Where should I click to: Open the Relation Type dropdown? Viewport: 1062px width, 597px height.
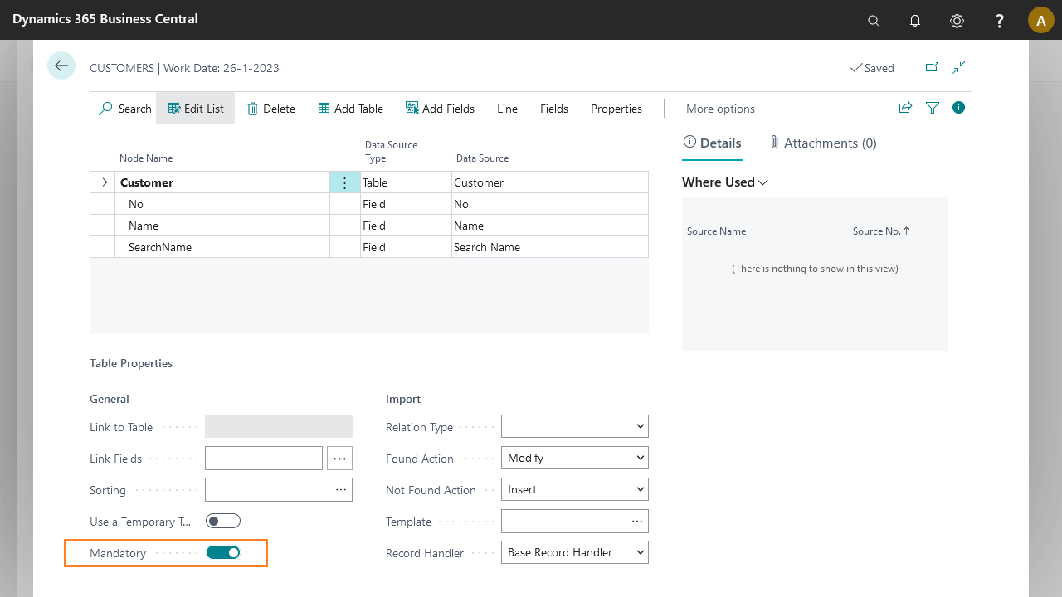point(575,426)
